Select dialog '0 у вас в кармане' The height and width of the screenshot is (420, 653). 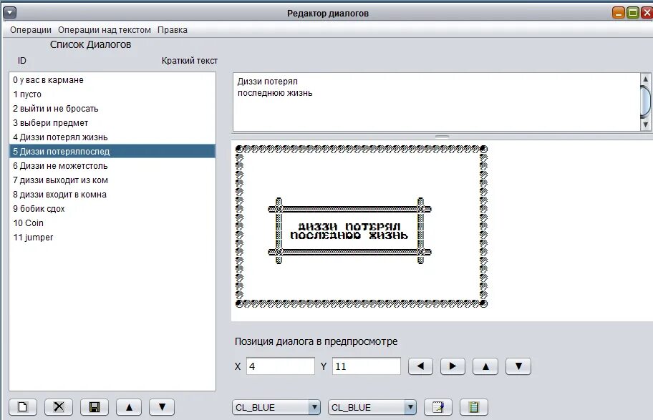tap(112, 80)
